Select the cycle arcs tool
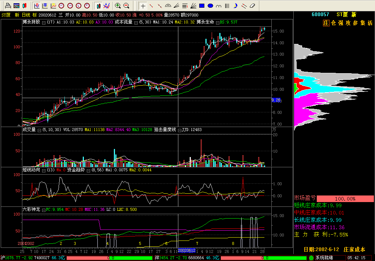This screenshot has height=261, width=375. tap(219, 6)
